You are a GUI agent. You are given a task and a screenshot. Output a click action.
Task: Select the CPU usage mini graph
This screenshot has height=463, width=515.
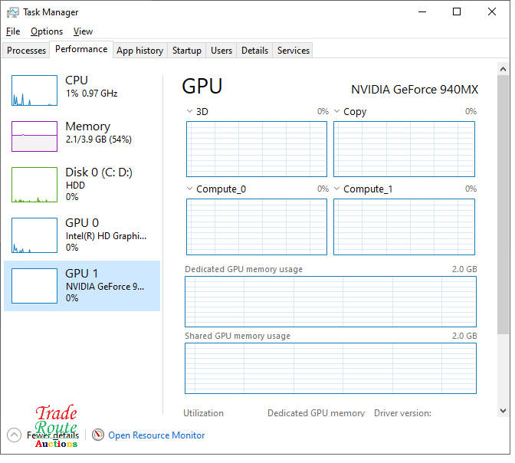(x=34, y=90)
